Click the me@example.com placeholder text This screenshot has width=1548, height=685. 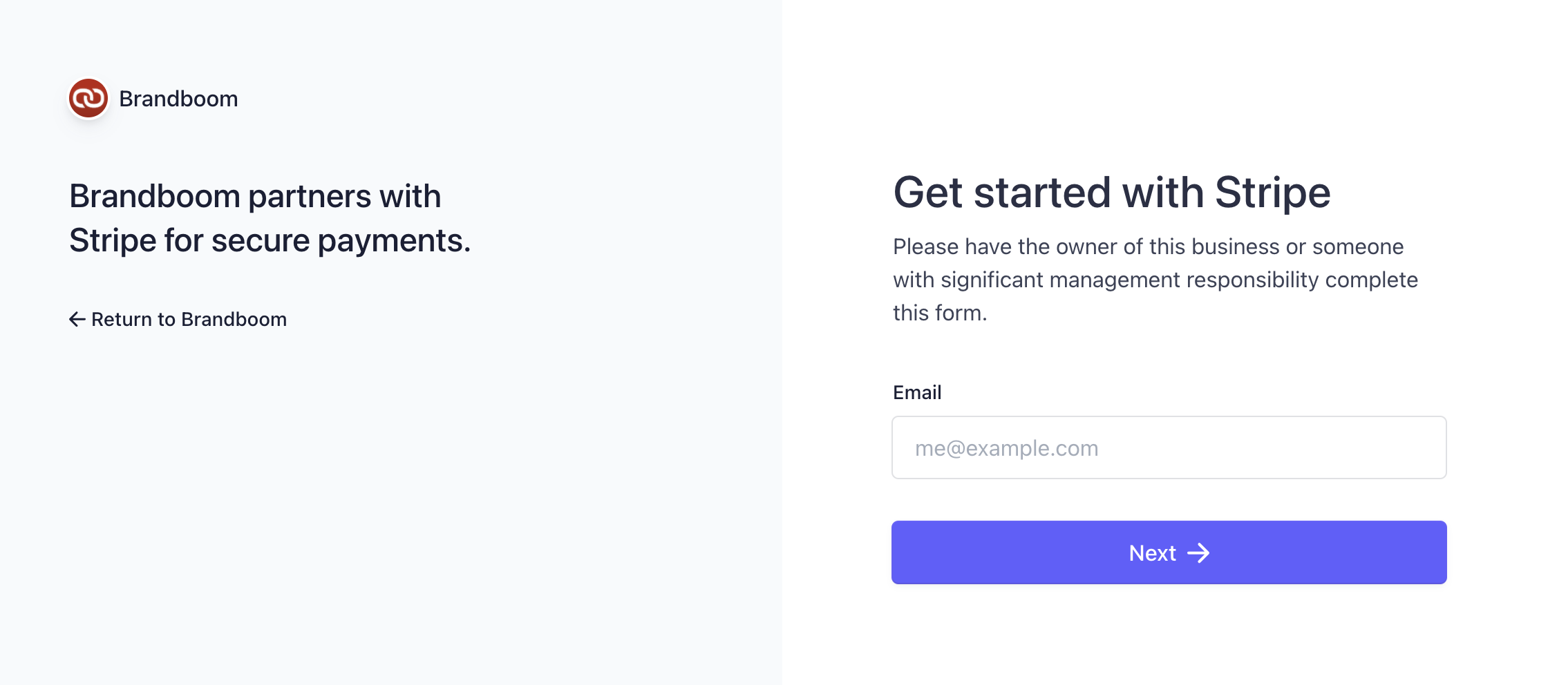click(1006, 448)
